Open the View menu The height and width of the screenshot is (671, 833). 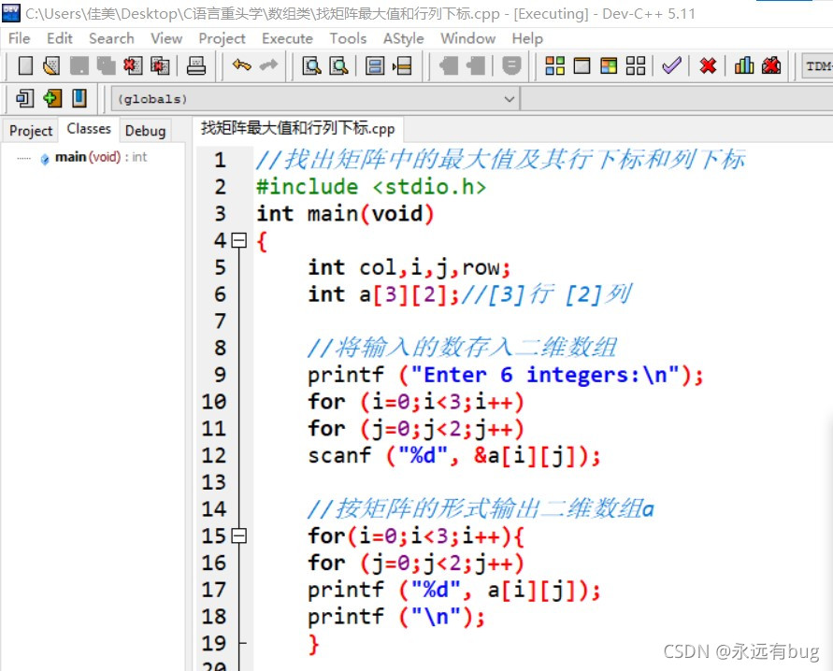click(x=166, y=38)
